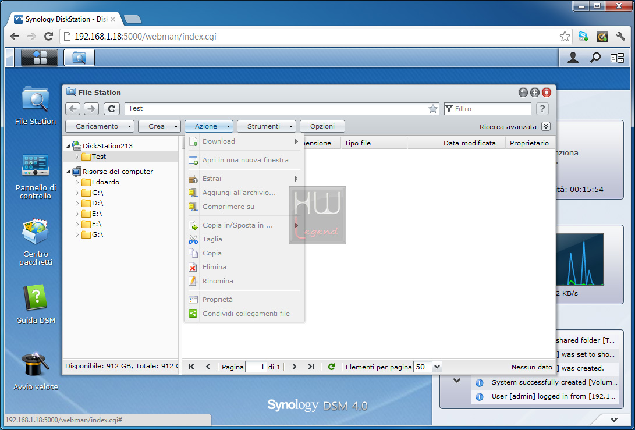
Task: Open File Station desktop icon
Action: 36,106
